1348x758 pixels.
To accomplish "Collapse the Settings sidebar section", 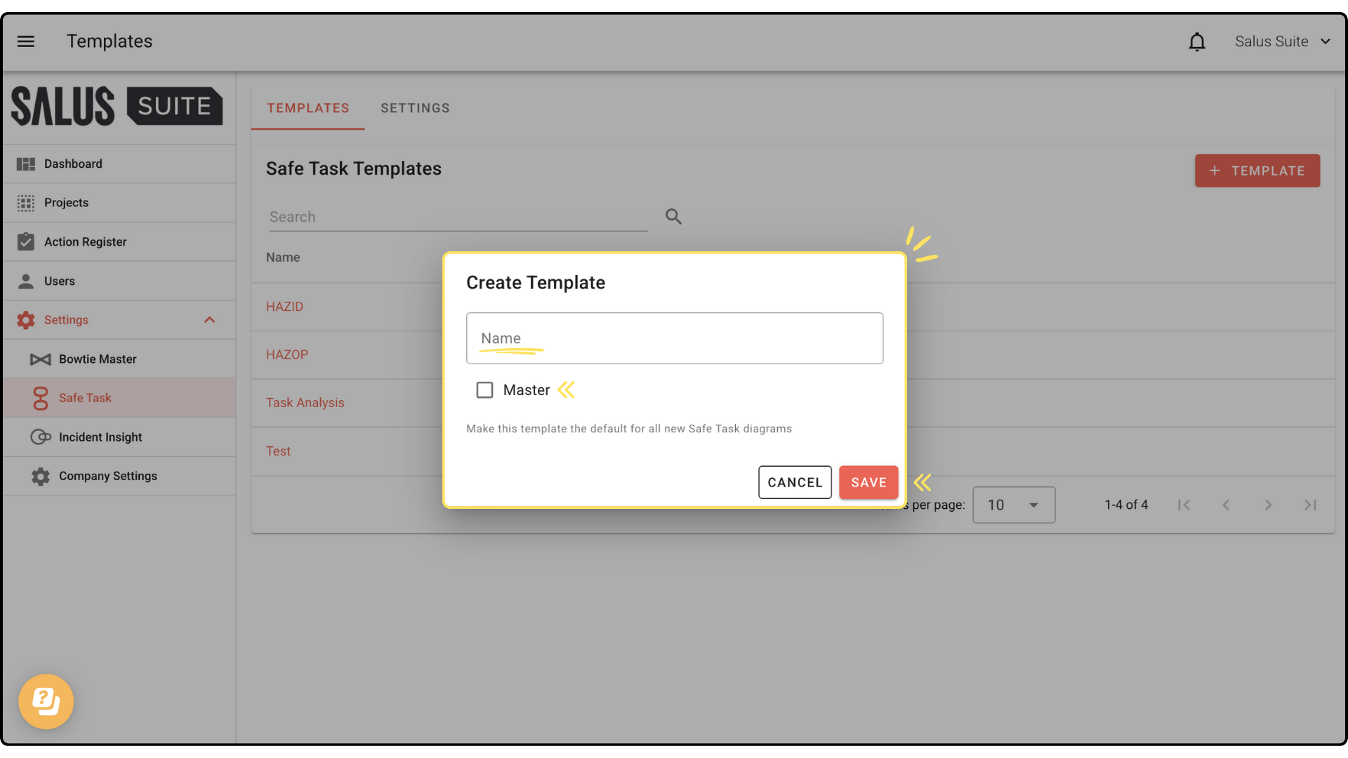I will point(209,320).
